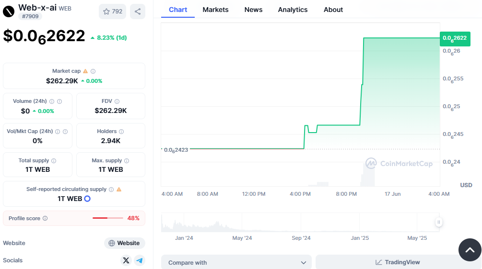Open the X (Twitter) social icon
482x269 pixels.
click(126, 260)
